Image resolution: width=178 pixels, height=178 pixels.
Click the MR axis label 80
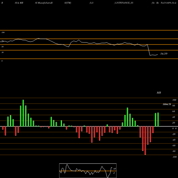[174, 106]
